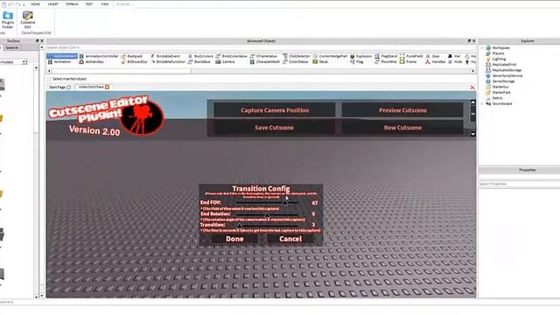Insert a Backpack object
560x315 pixels.
point(132,56)
